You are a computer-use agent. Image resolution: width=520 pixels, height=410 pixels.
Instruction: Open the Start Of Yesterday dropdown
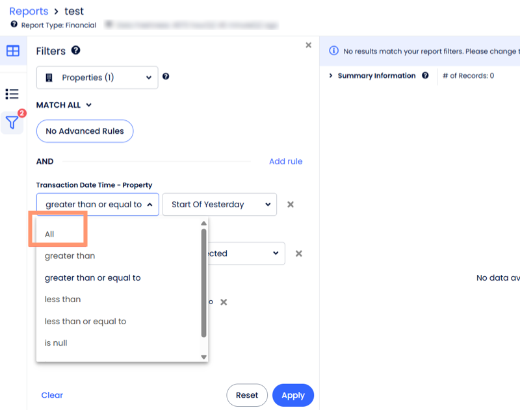pyautogui.click(x=219, y=205)
